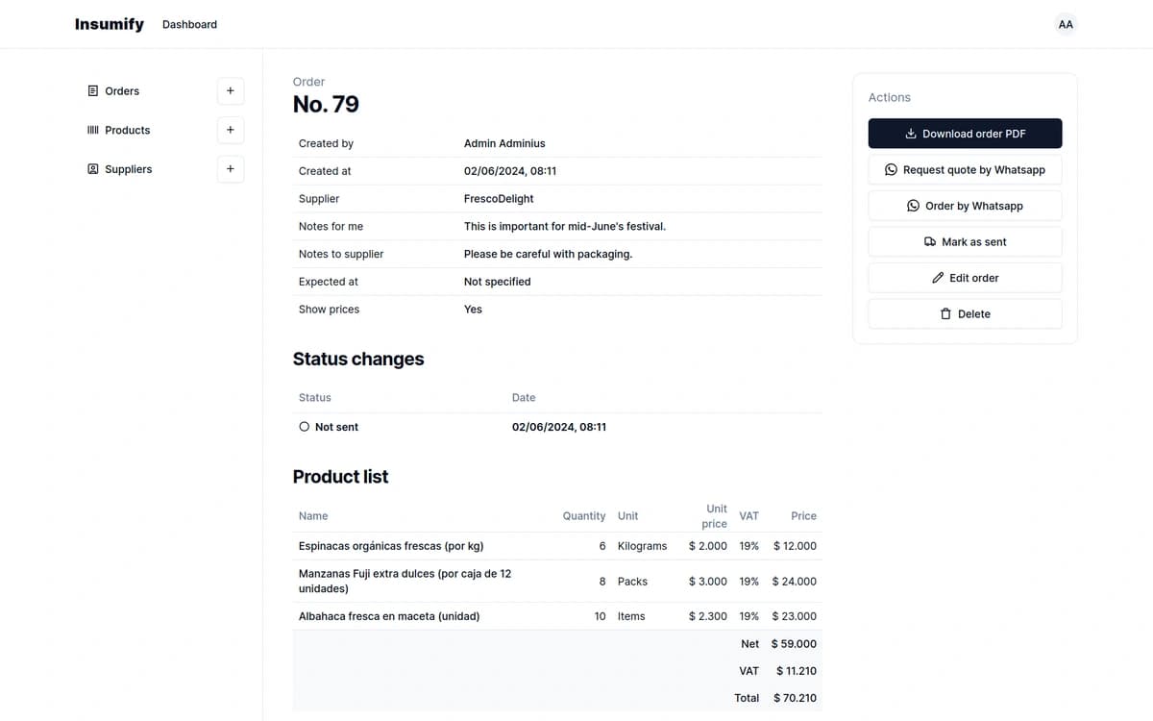
Task: Mark as sent the order
Action: 966,241
